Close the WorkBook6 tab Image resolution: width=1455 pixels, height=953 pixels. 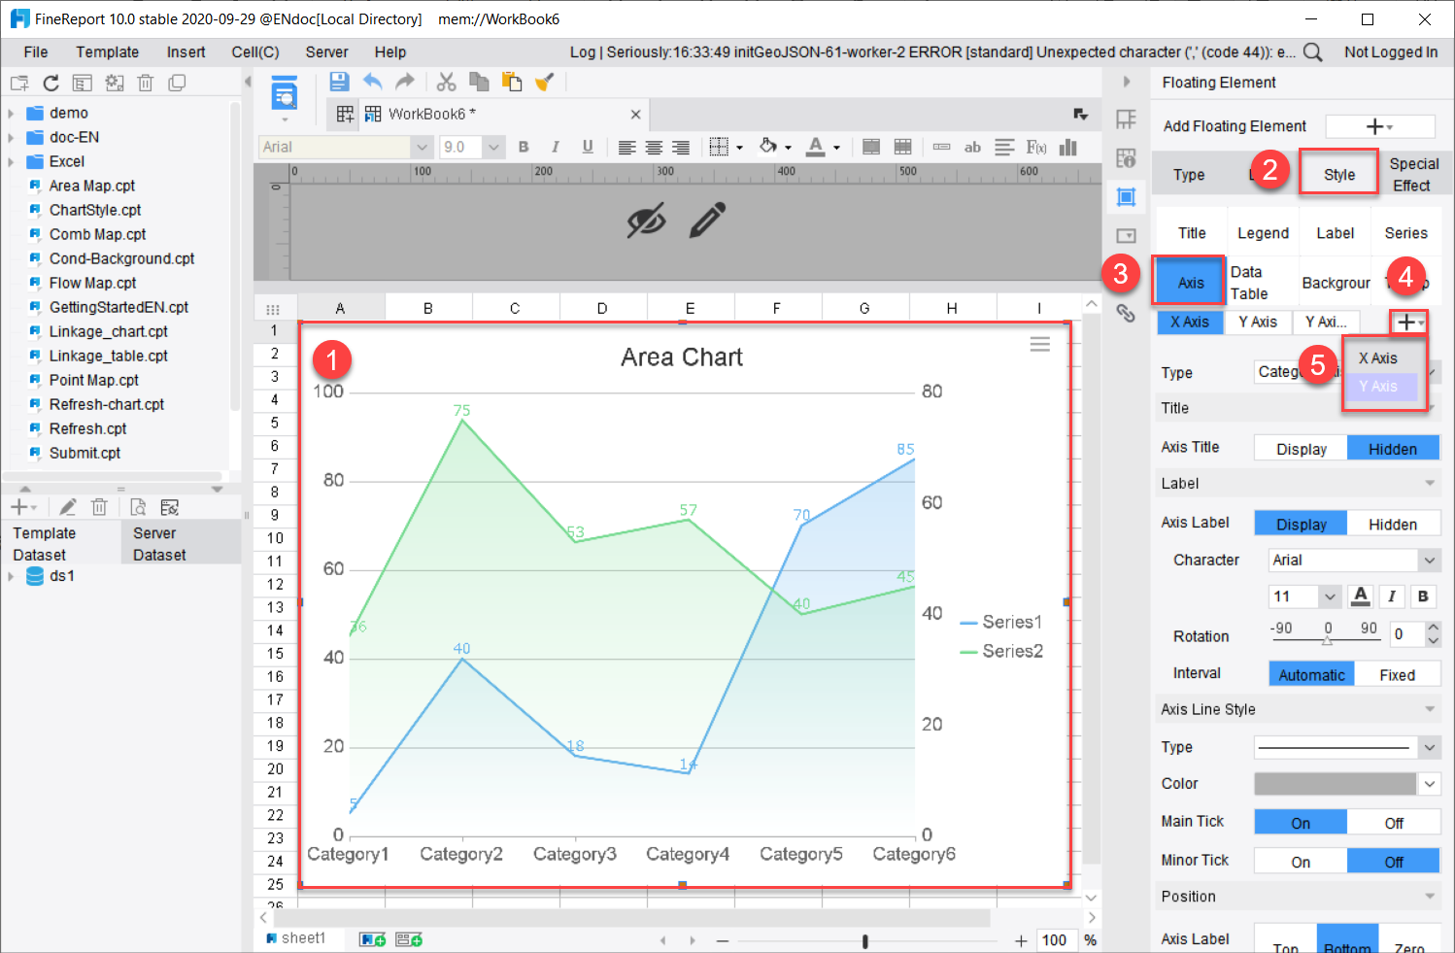coord(635,115)
